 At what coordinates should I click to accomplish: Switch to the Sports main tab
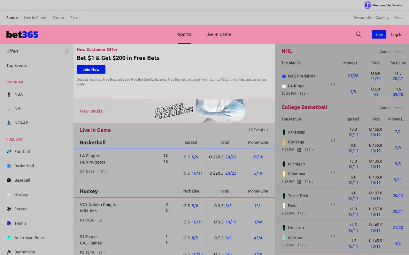184,34
